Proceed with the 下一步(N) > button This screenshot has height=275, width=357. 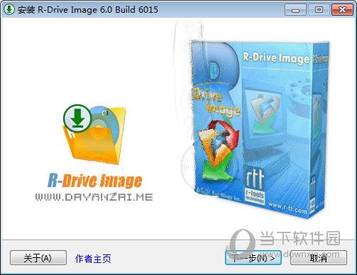[x=253, y=258]
